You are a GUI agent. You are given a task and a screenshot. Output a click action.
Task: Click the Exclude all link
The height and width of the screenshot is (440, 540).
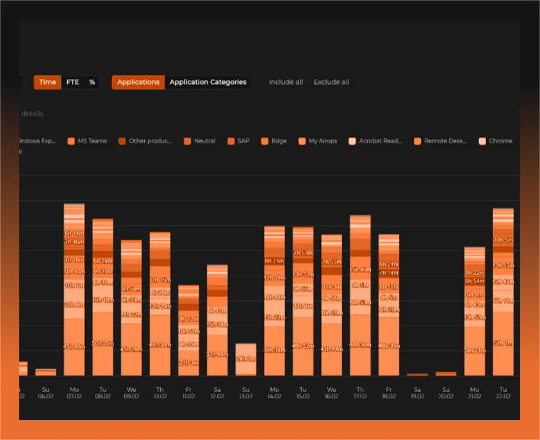click(x=331, y=82)
